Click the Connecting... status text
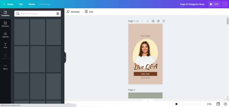The height and width of the screenshot is (107, 229). click(x=45, y=4)
